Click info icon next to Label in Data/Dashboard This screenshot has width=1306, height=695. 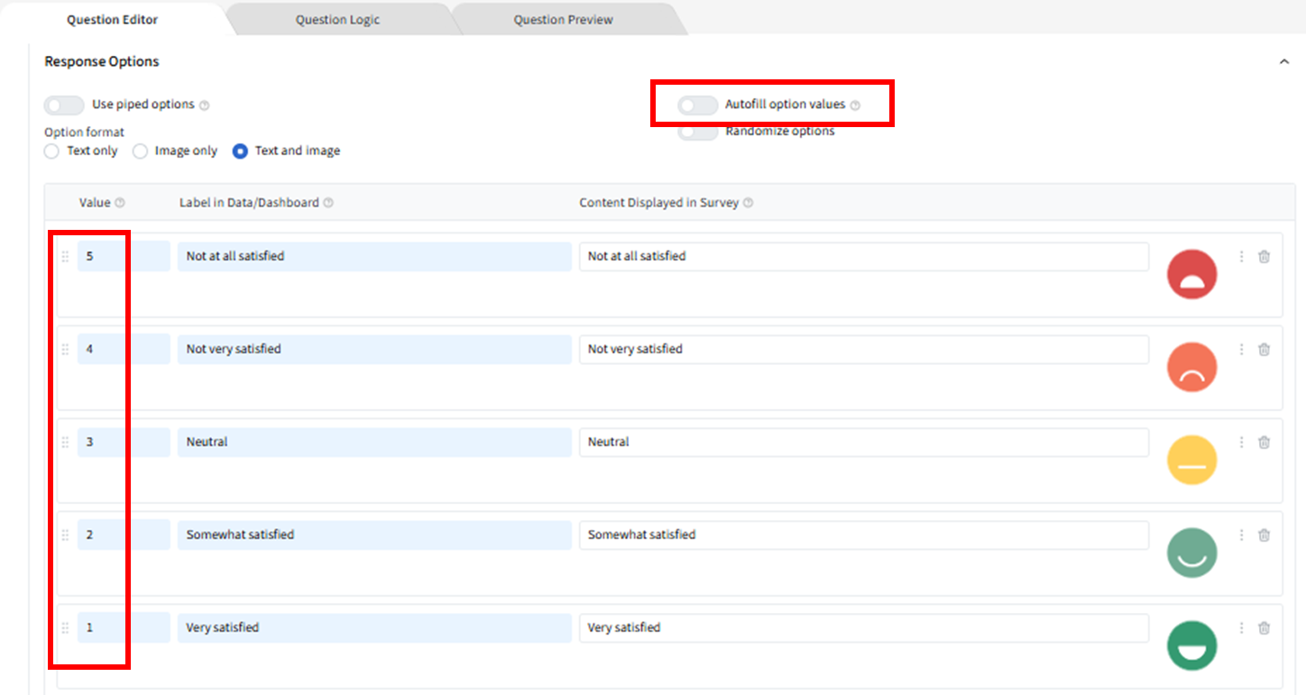coord(328,204)
